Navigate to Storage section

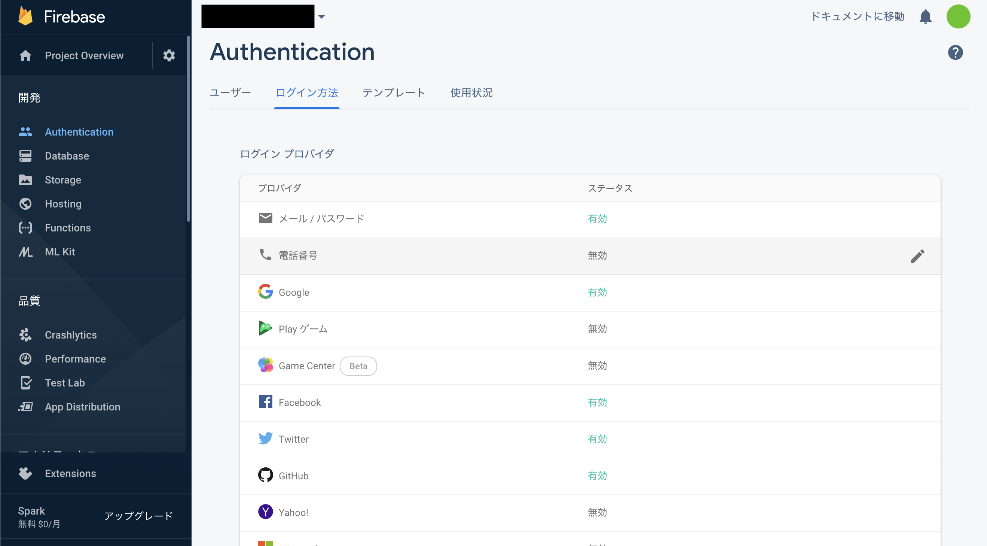[x=62, y=179]
